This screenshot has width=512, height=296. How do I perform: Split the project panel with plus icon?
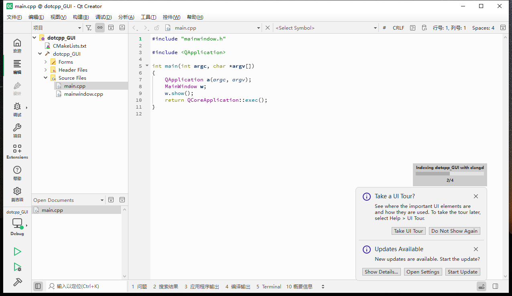[x=111, y=28]
